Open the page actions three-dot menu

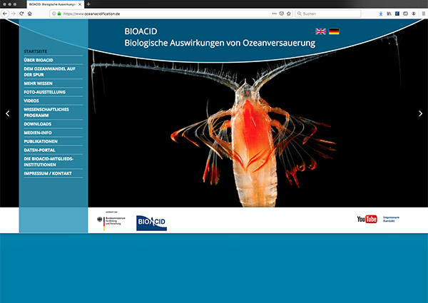coord(274,14)
